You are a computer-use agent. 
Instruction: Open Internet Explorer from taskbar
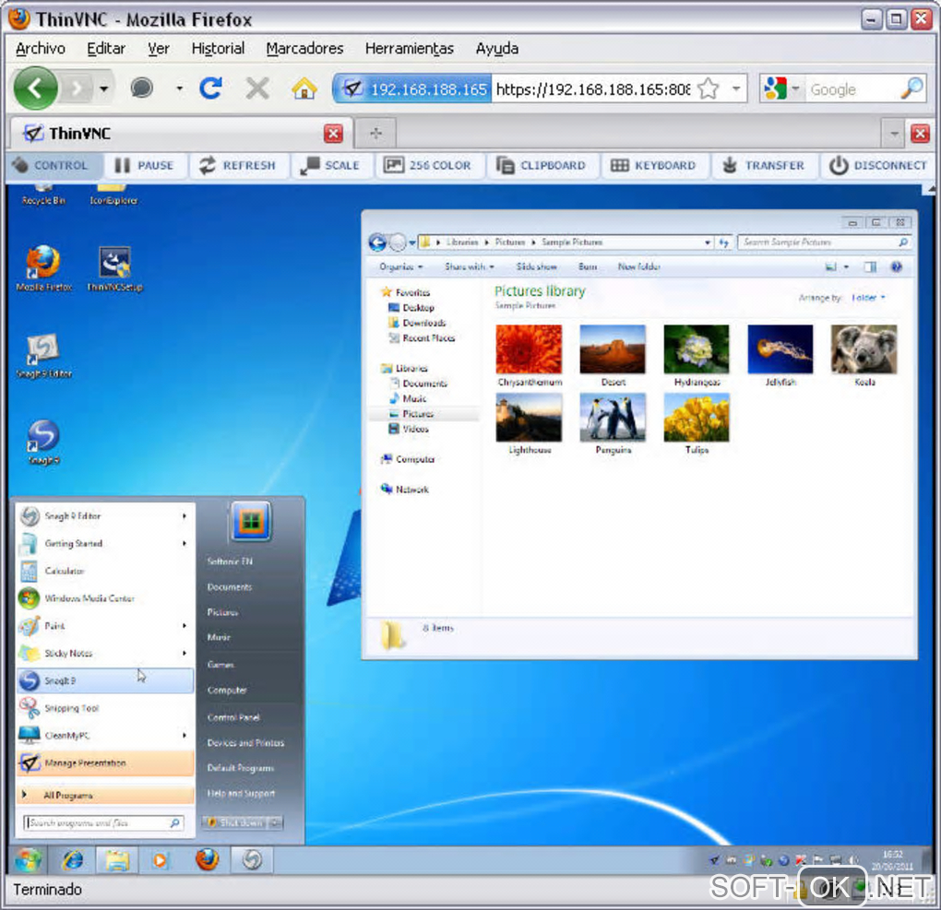coord(73,860)
